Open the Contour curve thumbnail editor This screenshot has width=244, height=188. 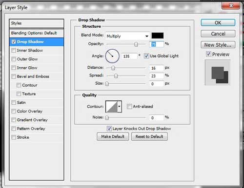coord(111,107)
